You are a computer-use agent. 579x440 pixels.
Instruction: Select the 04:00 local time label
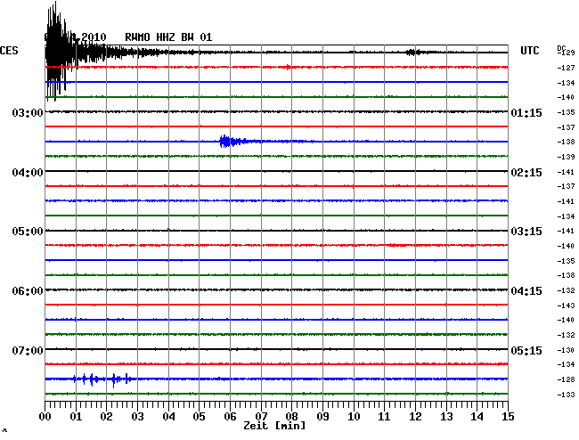point(28,173)
